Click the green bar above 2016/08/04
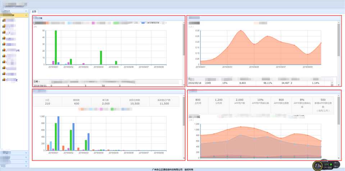The image size is (345, 171). click(101, 58)
